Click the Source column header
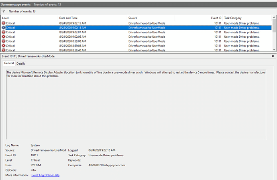 click(x=151, y=18)
